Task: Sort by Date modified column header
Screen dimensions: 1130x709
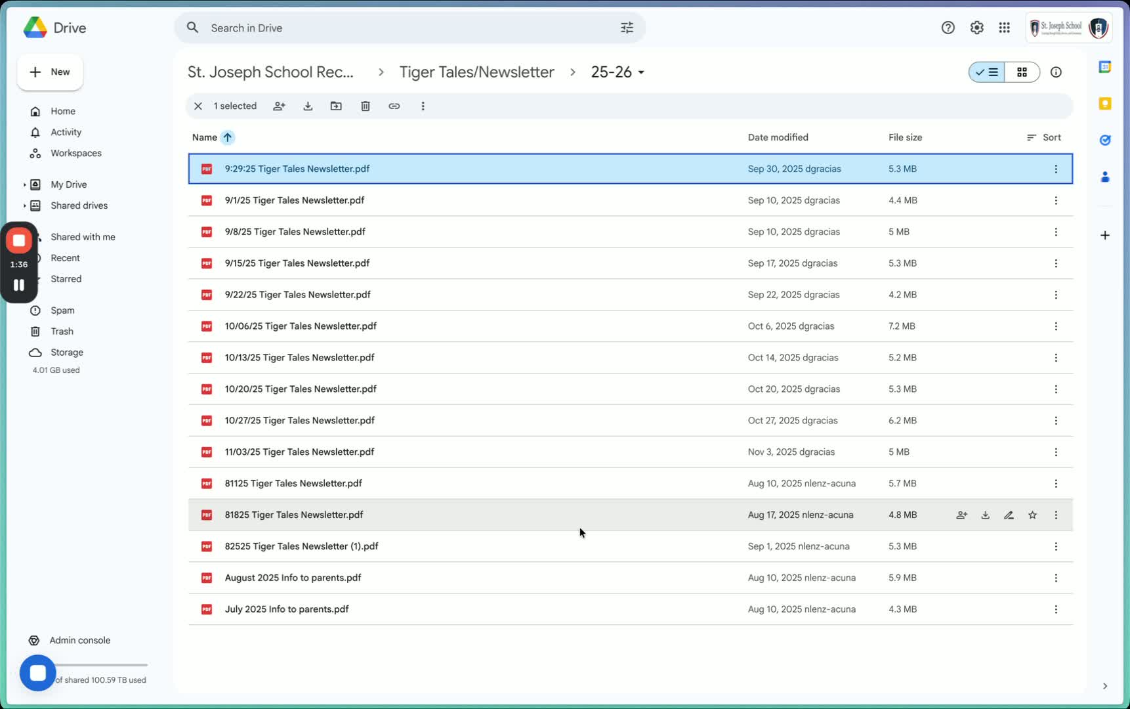Action: point(778,137)
